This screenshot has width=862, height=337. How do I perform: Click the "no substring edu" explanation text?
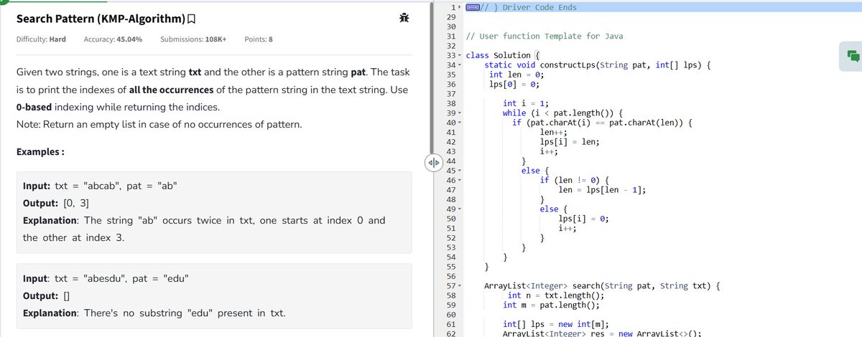[154, 313]
